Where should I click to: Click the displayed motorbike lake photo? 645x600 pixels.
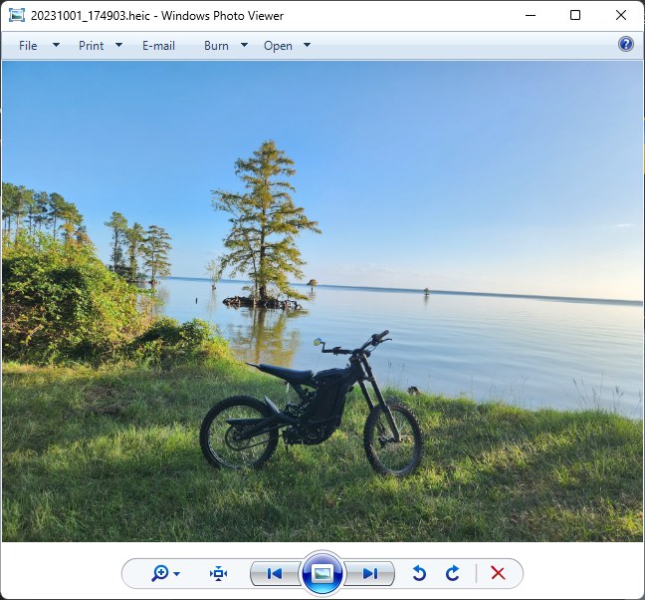[322, 301]
